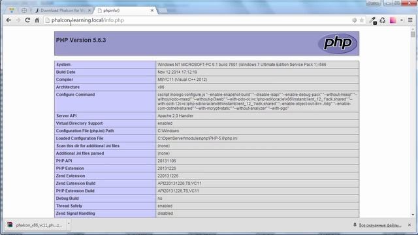418x235 pixels.
Task: Click the Zend Extension Build value
Action: [180, 183]
